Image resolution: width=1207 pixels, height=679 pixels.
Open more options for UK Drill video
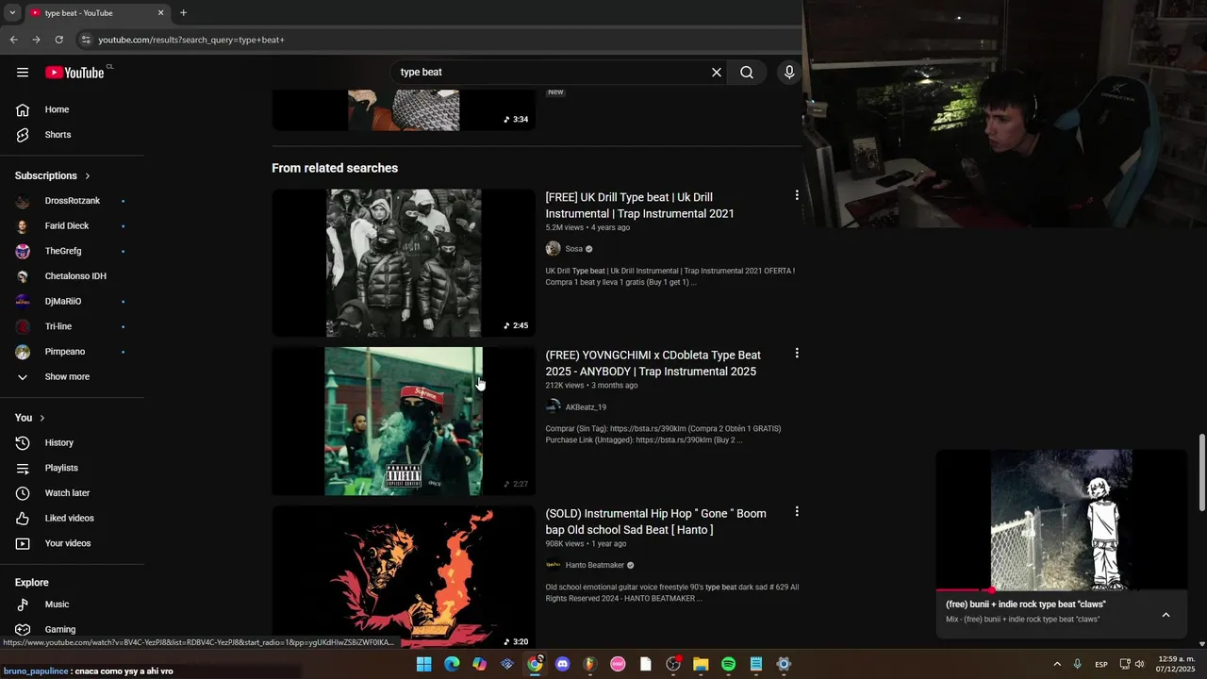point(797,195)
